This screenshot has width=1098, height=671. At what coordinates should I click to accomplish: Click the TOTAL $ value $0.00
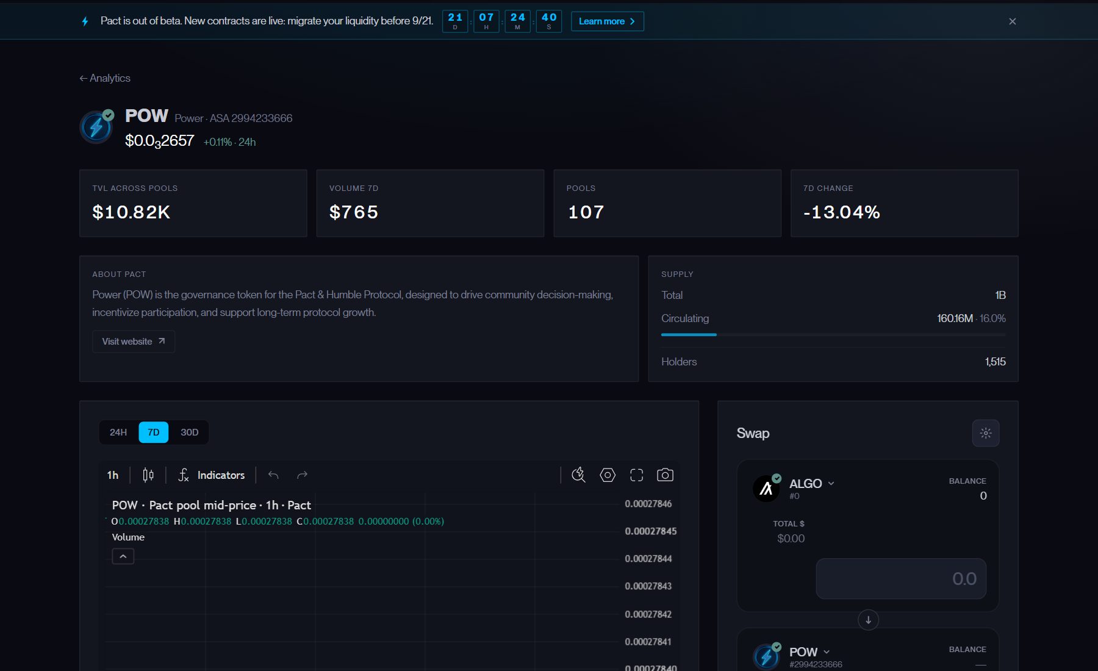[x=791, y=539]
